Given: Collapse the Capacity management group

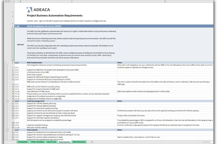Looking at the screenshot, I should coord(7,102).
